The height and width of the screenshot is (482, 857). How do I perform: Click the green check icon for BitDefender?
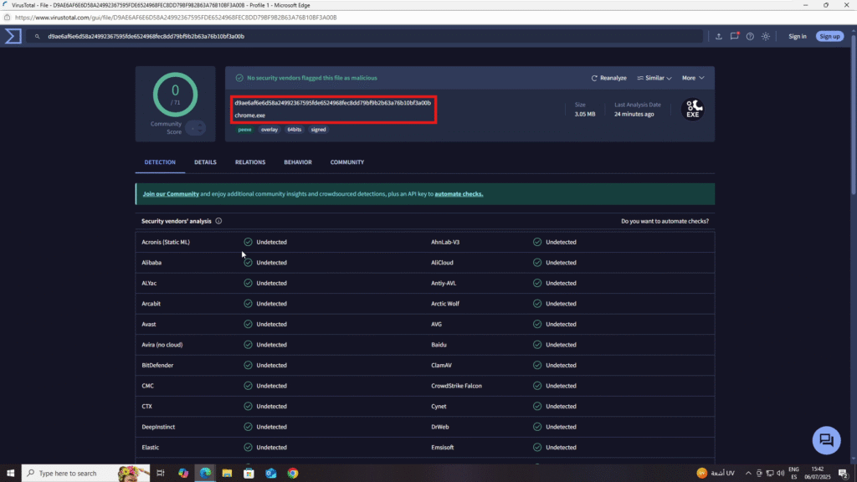pyautogui.click(x=248, y=365)
